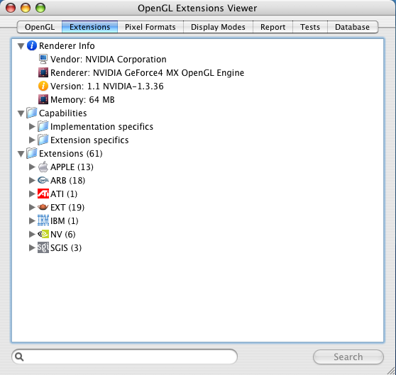Viewport: 396px width, 375px height.
Task: Select the IBM logo icon
Action: (43, 220)
